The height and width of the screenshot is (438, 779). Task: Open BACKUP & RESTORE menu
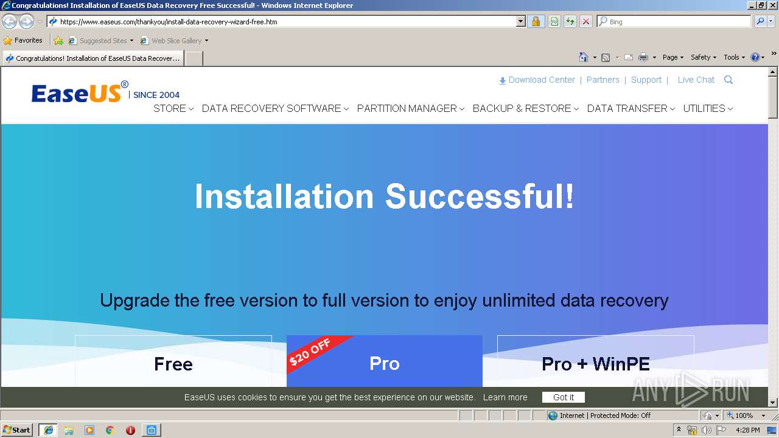pos(526,108)
